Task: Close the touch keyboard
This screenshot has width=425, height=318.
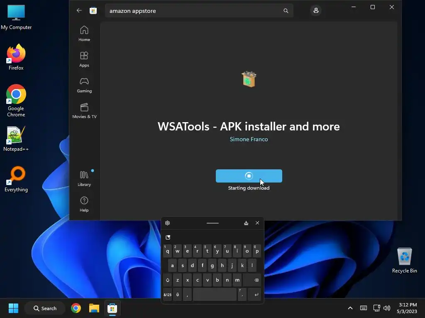Action: 257,223
